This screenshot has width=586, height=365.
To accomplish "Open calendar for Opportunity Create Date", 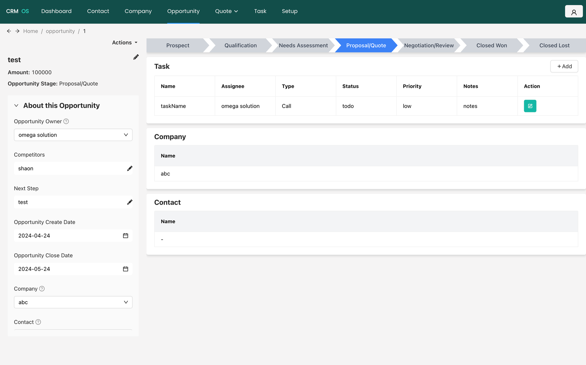I will tap(126, 236).
